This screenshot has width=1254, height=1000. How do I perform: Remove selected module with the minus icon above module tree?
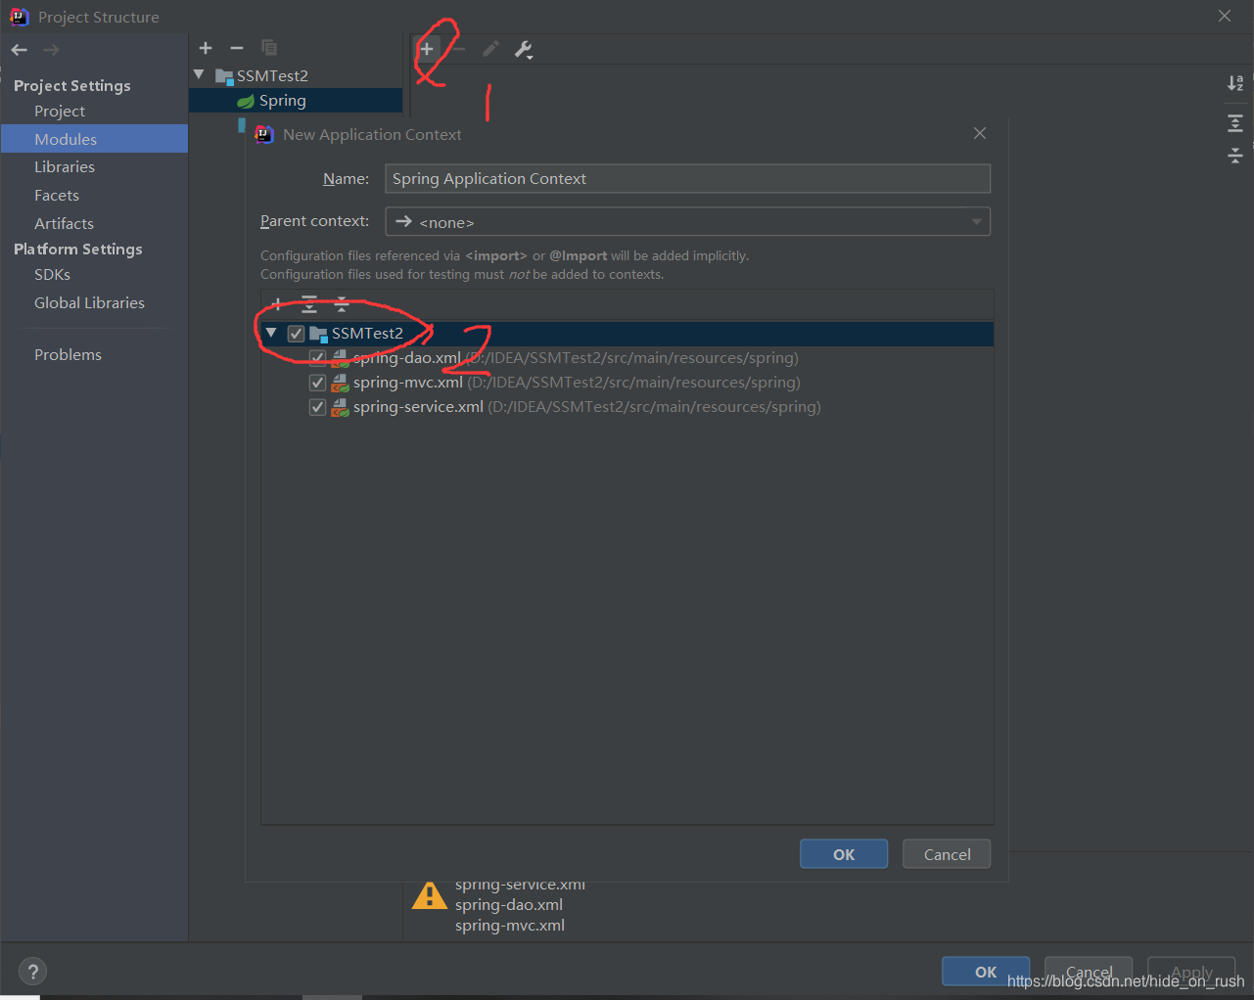[x=237, y=48]
